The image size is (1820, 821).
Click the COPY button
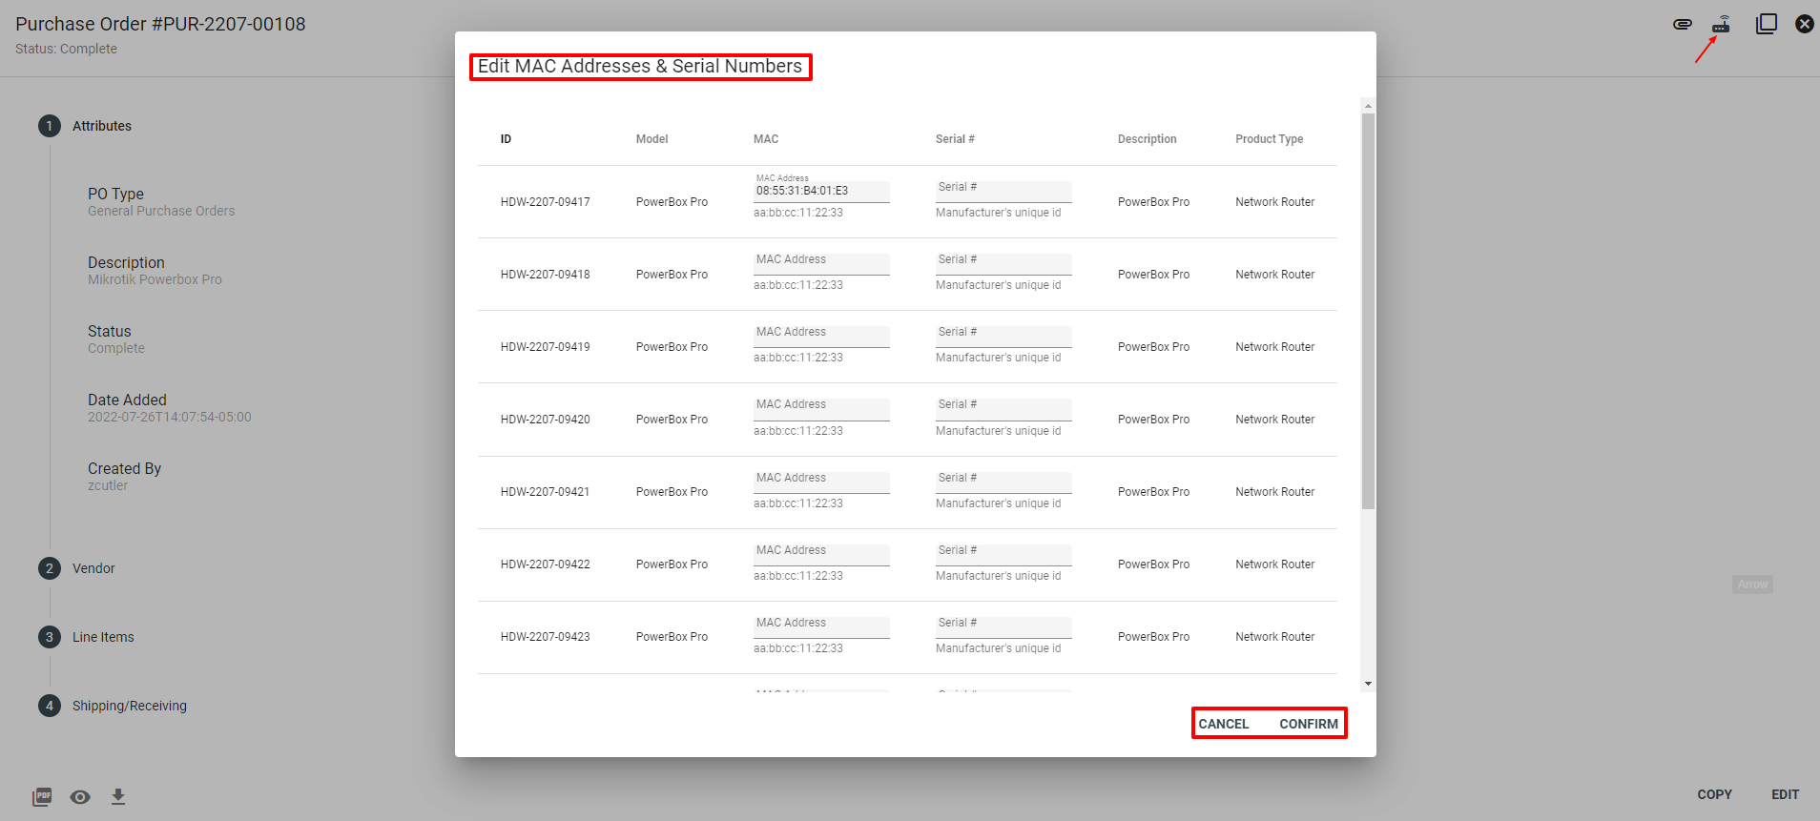click(1714, 794)
